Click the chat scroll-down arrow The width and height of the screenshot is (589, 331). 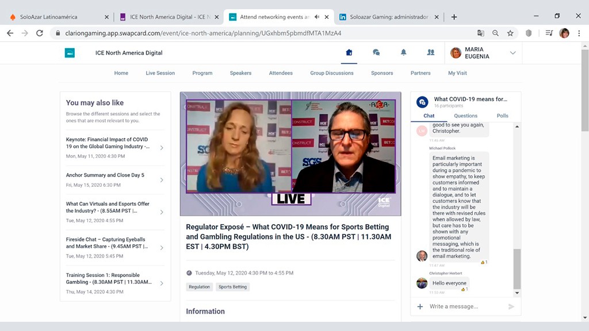click(517, 293)
